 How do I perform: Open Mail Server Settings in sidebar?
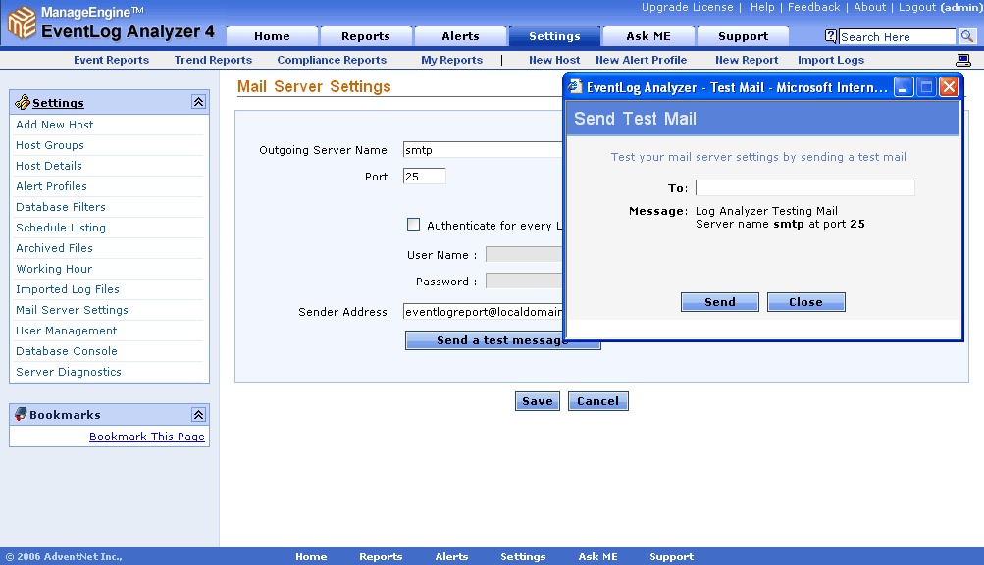72,310
